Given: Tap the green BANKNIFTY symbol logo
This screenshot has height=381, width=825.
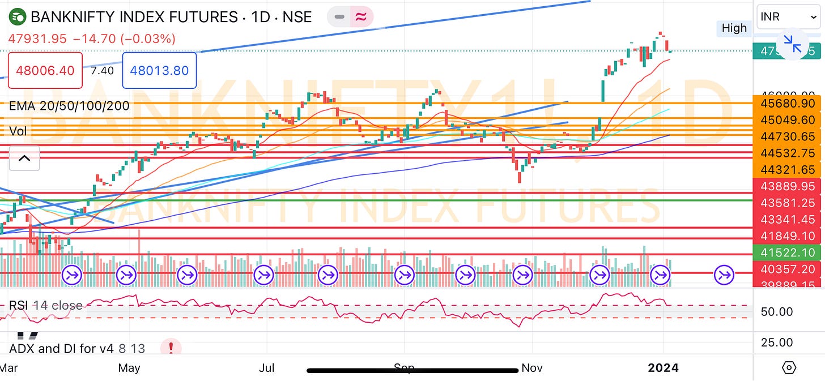Looking at the screenshot, I should click(18, 18).
